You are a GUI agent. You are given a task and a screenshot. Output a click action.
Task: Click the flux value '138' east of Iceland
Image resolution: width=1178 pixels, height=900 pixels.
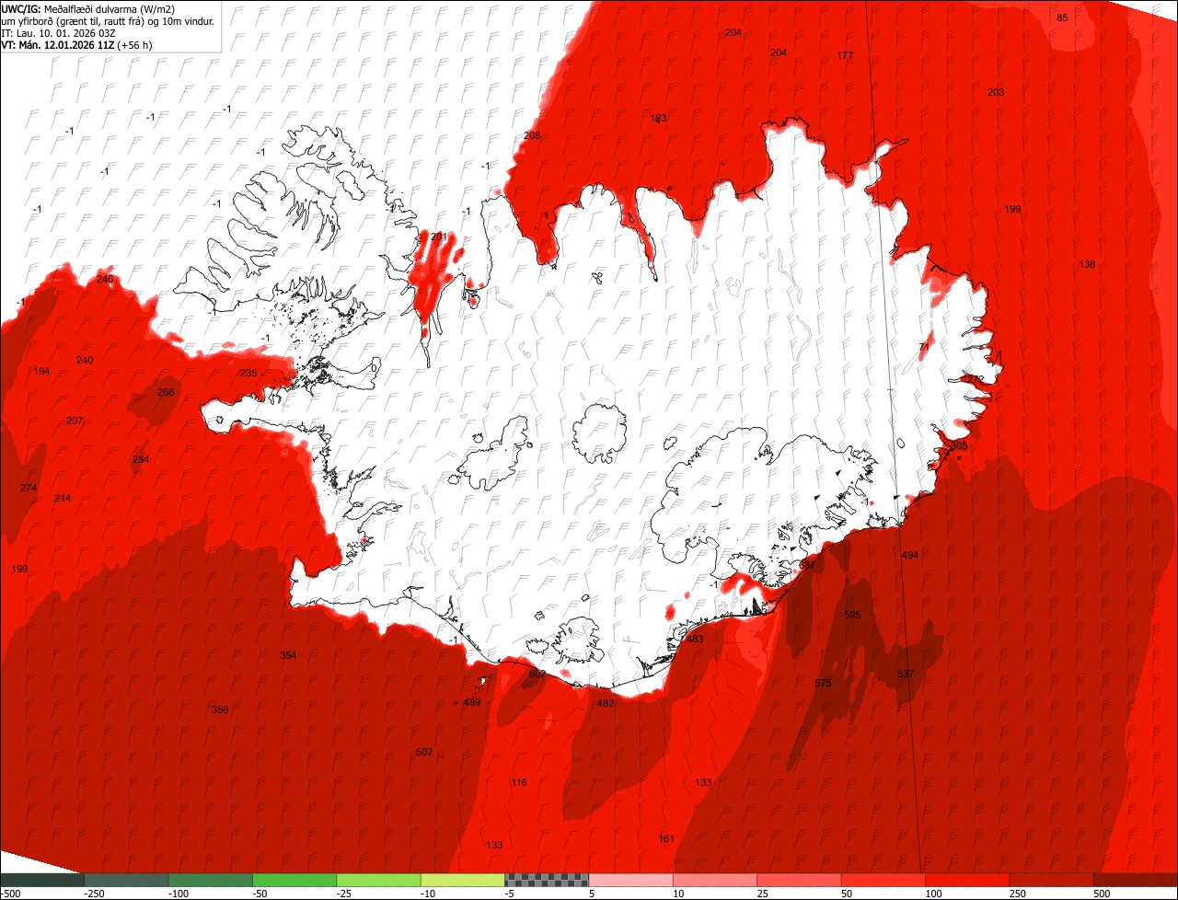(1087, 264)
